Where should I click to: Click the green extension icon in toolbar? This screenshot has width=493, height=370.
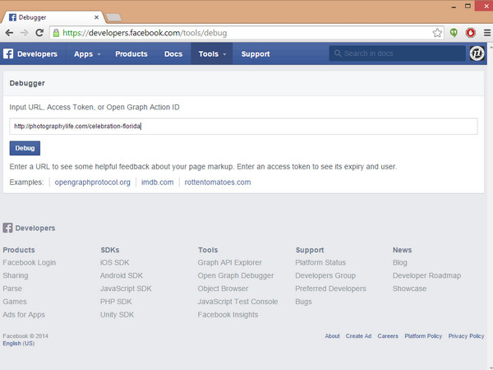tap(454, 33)
